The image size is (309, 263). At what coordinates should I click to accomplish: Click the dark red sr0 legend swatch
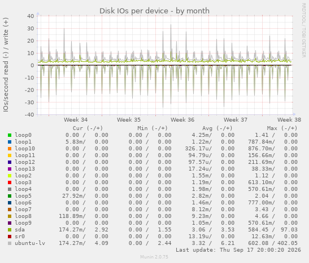[x=10, y=237]
